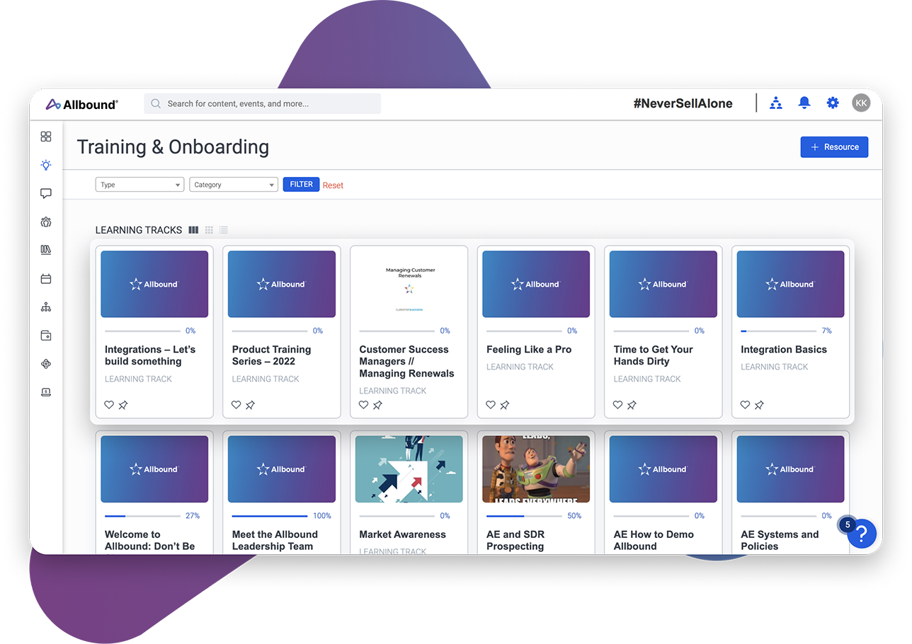Click the library books icon in sidebar

[46, 249]
